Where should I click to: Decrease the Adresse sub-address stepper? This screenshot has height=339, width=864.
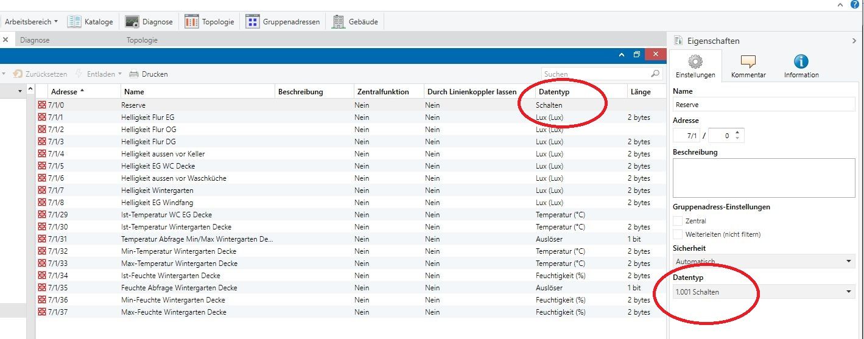click(x=737, y=138)
